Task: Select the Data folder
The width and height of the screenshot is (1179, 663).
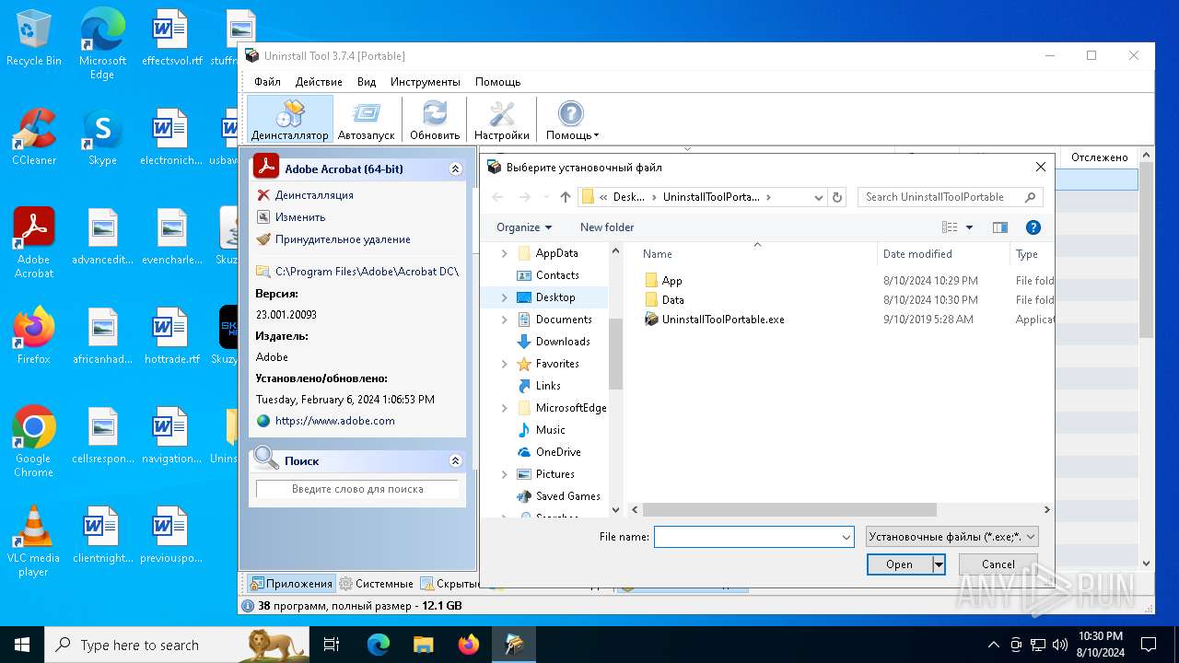Action: pyautogui.click(x=672, y=300)
